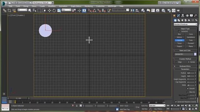Select the Edge creation method radio
The height and width of the screenshot is (112, 200).
[176, 62]
